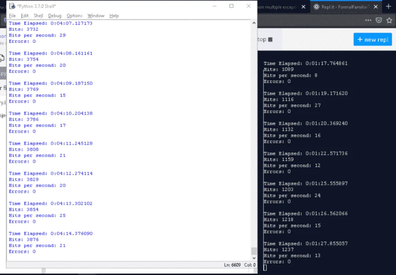396x275 pixels.
Task: Click 'Hits: 3876' line
Action: point(23,240)
